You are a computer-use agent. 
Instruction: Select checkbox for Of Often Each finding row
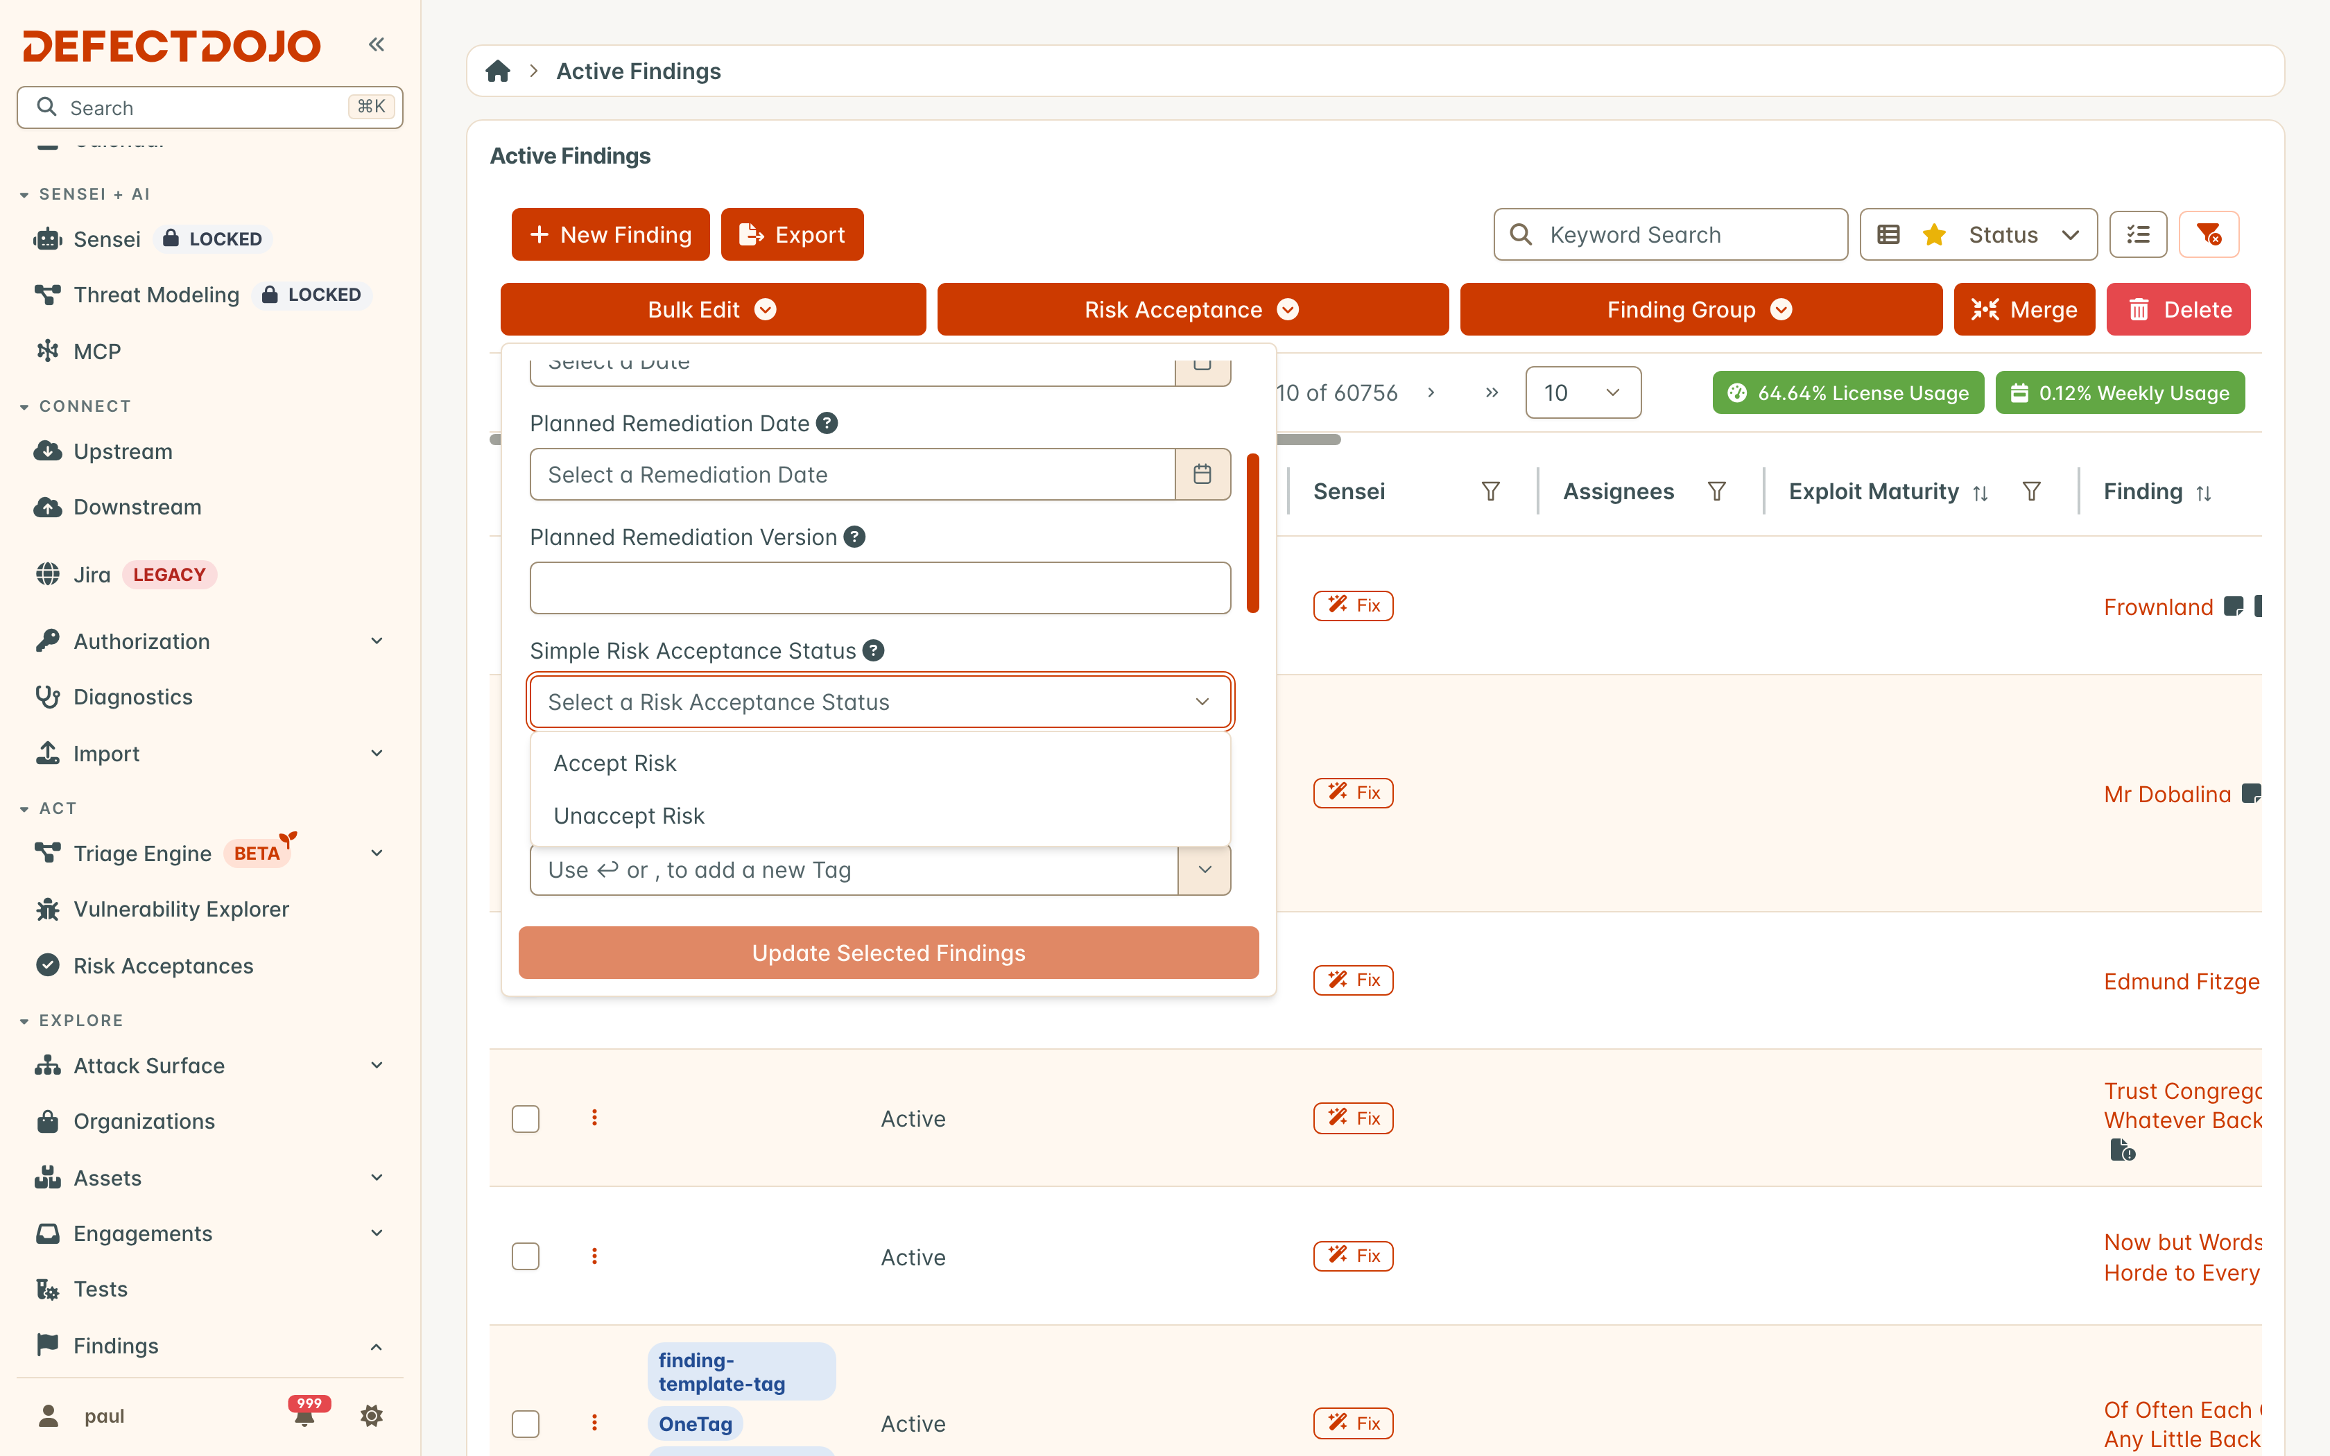click(x=526, y=1423)
